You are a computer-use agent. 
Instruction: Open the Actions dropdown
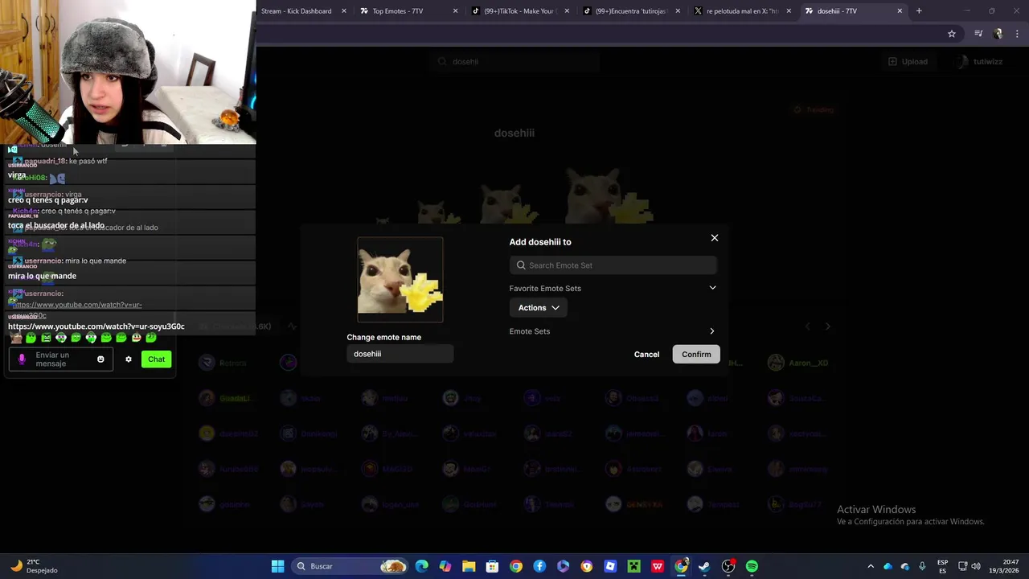pyautogui.click(x=539, y=308)
